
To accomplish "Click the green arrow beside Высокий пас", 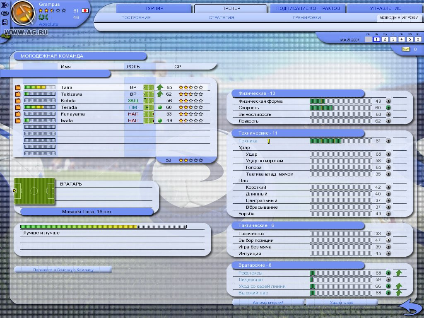I will pos(399,293).
